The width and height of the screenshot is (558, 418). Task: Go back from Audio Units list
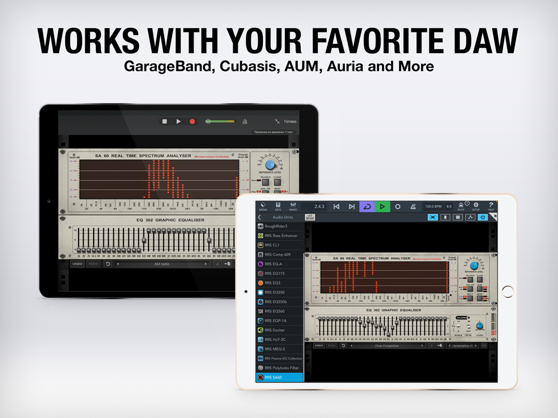259,217
